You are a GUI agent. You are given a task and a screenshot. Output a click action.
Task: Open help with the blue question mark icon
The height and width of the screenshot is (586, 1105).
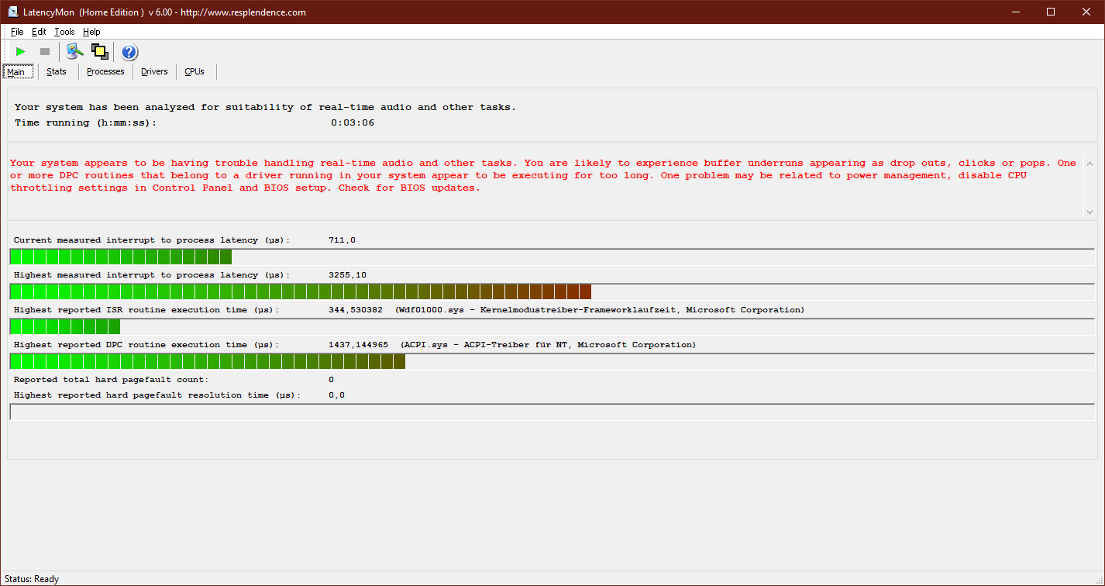pos(129,52)
